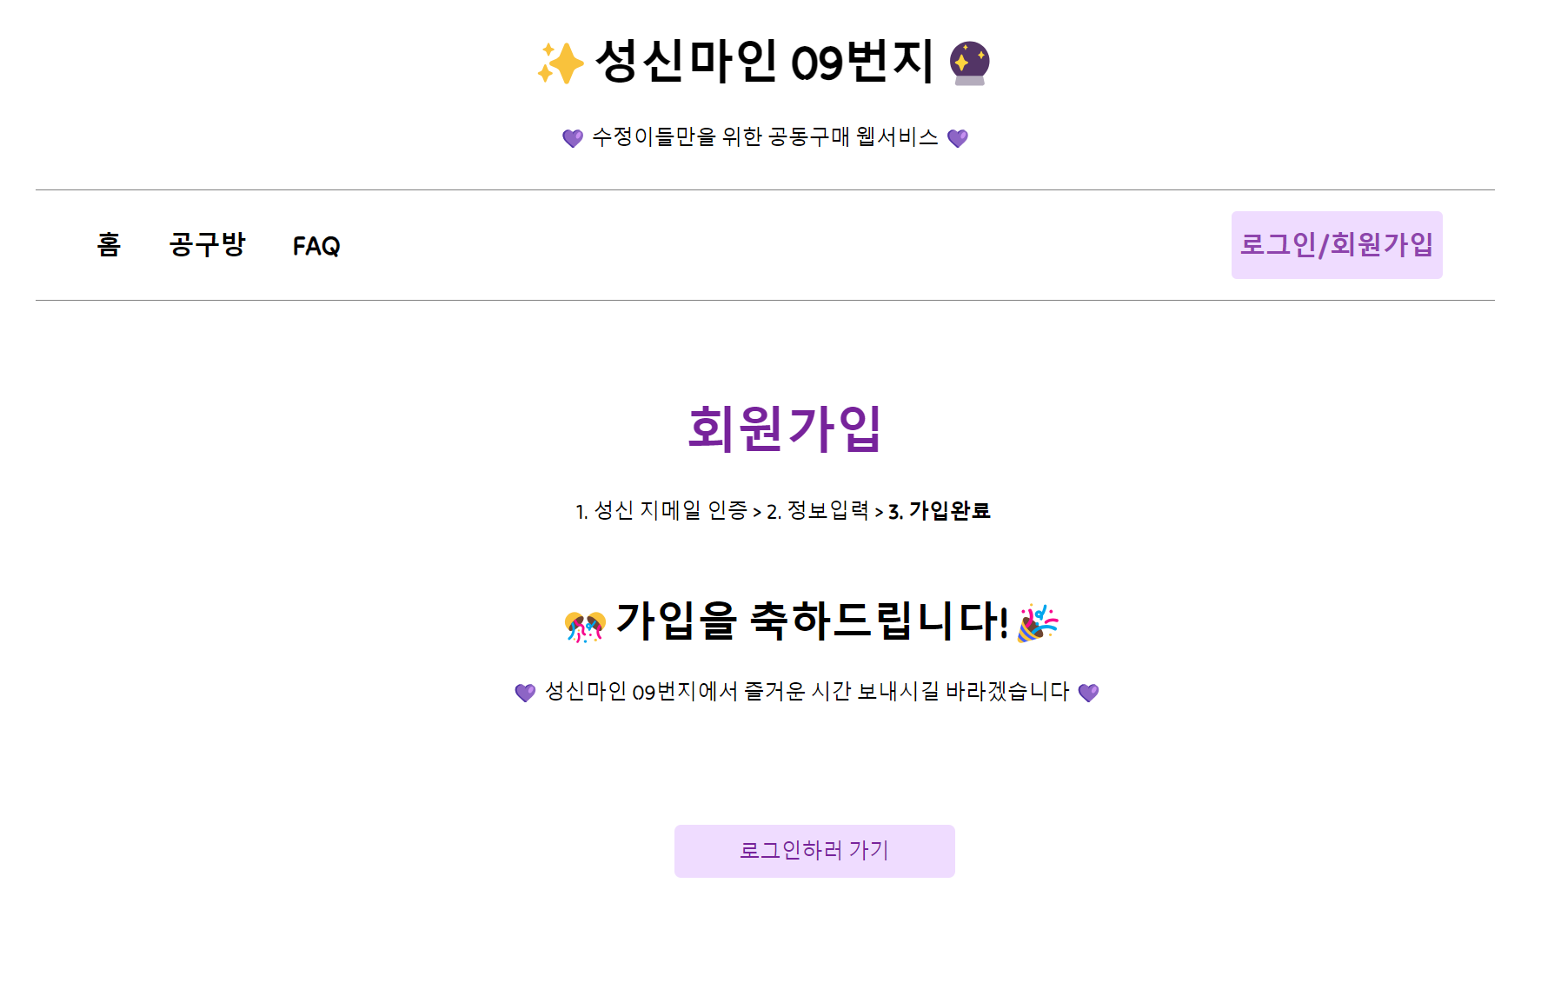Open the 홈 menu item
The image size is (1541, 996).
[108, 246]
